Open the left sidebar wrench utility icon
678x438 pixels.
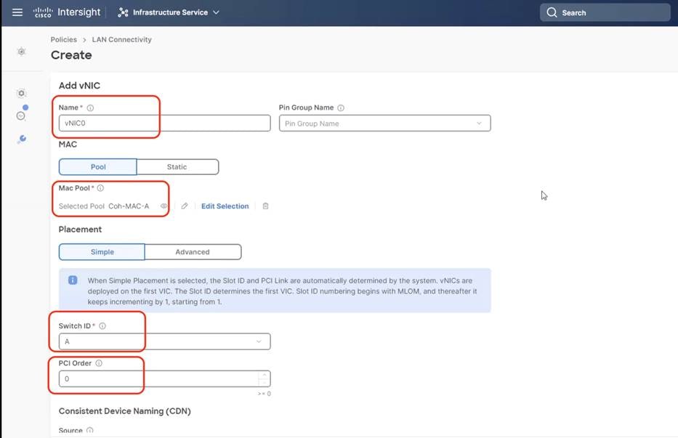coord(21,138)
